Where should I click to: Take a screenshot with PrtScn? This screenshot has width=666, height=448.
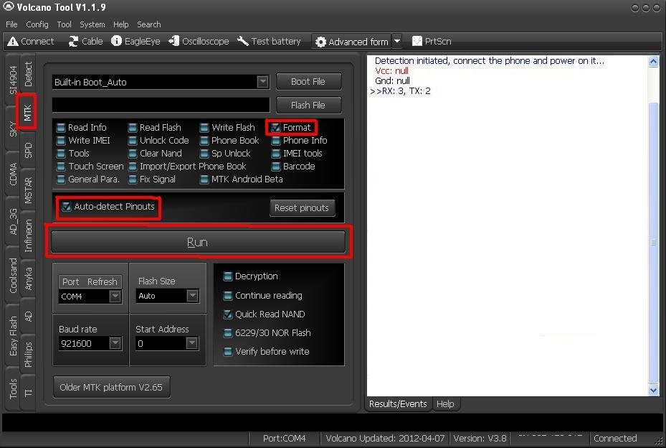[x=432, y=41]
